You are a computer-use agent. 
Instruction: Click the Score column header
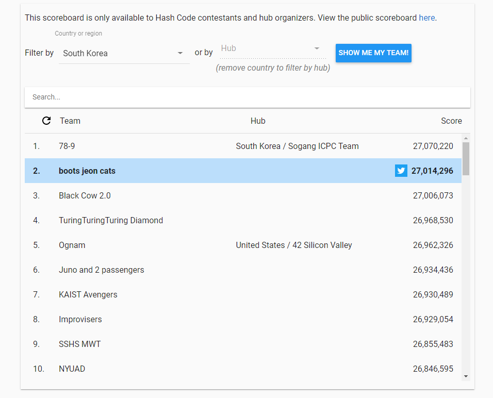451,121
